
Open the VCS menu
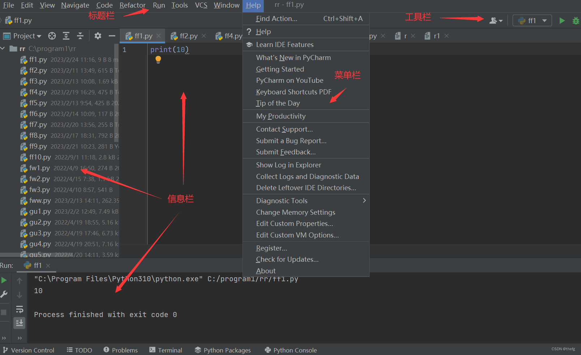(x=201, y=5)
